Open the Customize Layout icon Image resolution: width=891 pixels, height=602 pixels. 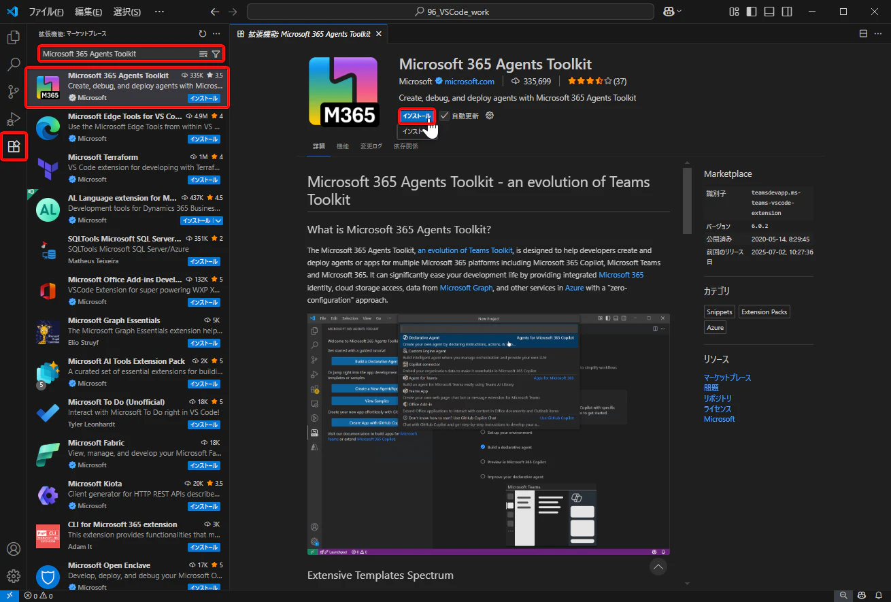734,12
